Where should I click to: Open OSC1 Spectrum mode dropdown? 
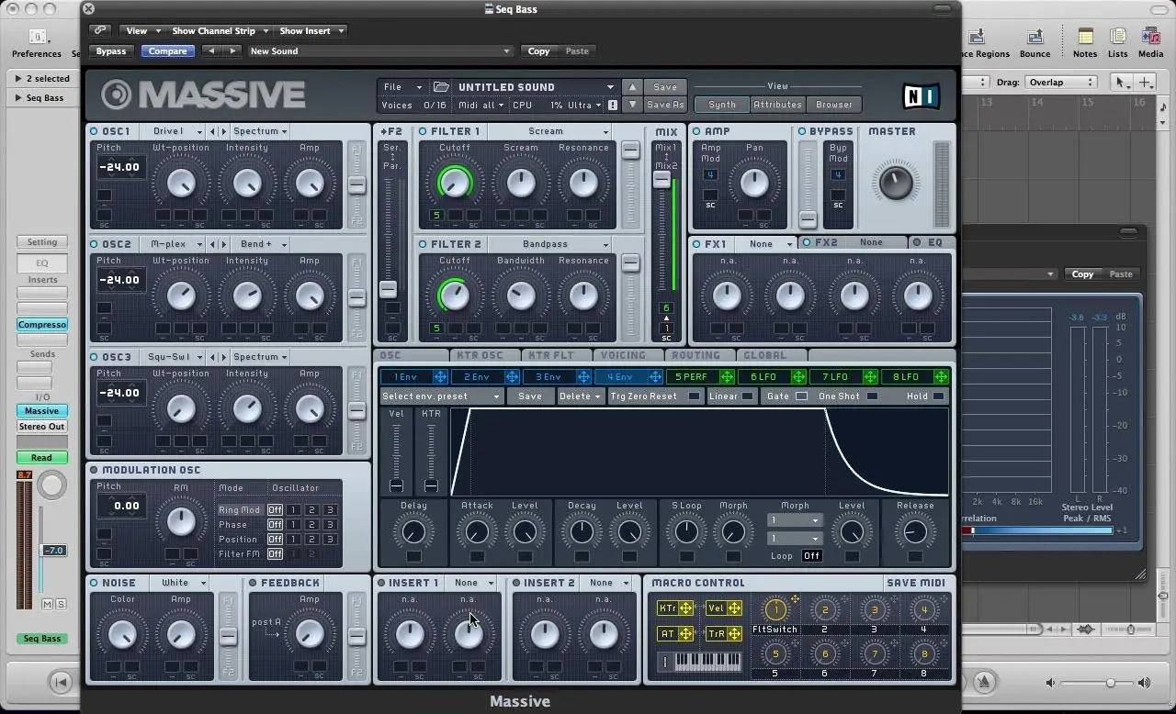[x=260, y=131]
